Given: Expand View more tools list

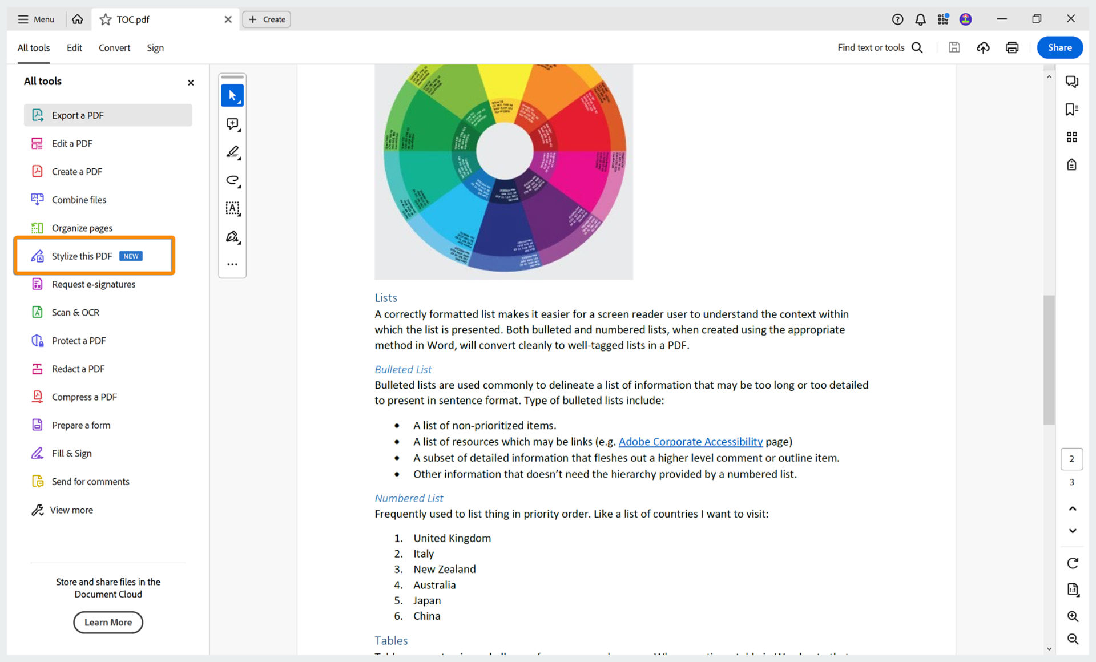Looking at the screenshot, I should pos(71,510).
